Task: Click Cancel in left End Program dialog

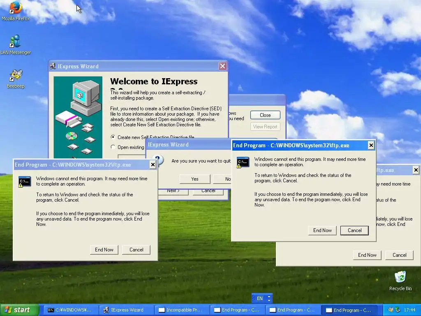Action: (x=136, y=250)
